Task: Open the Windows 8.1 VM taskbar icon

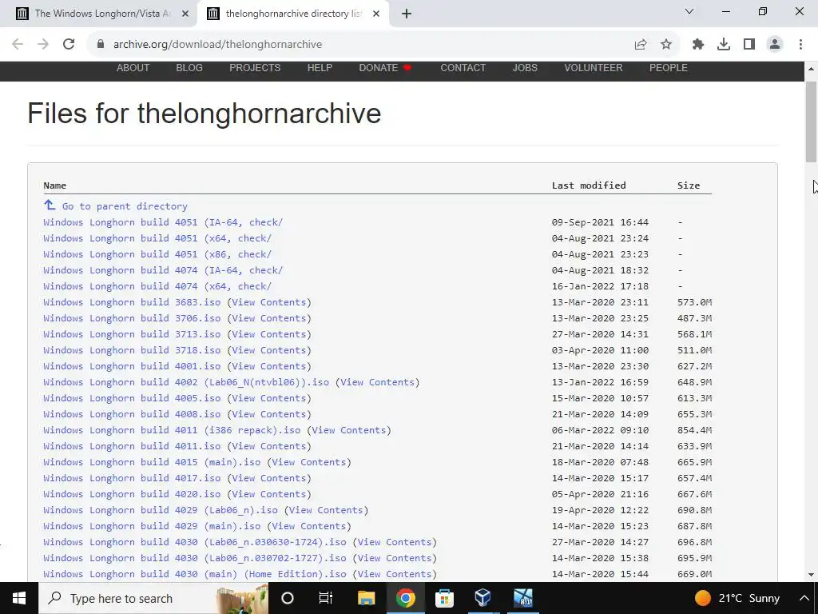Action: [522, 598]
